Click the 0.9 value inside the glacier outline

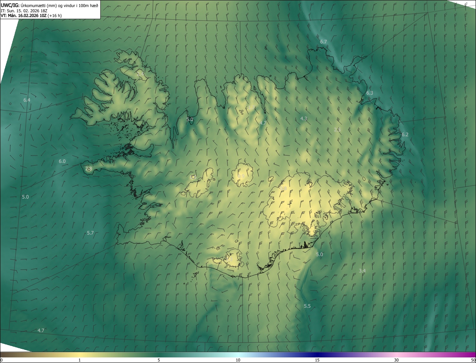(241, 176)
